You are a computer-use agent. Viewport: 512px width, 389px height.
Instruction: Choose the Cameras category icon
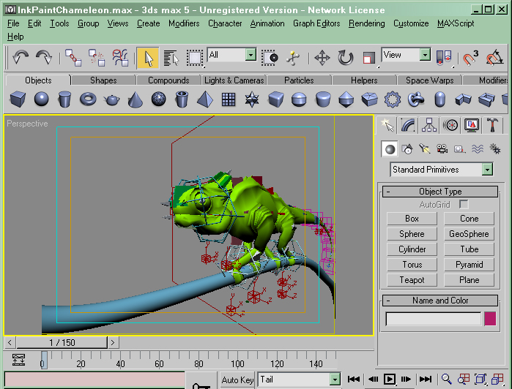pos(442,148)
